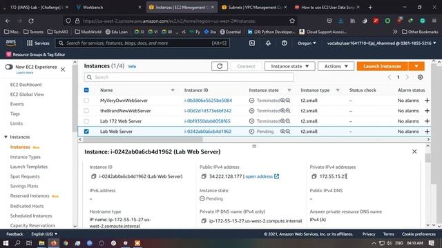The image size is (442, 248).
Task: Open the voclabs account menu
Action: [x=381, y=43]
